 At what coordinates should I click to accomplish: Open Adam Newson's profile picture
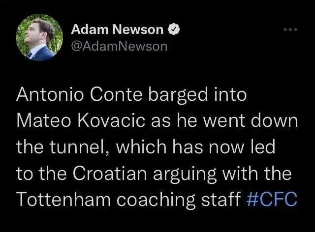(x=39, y=37)
